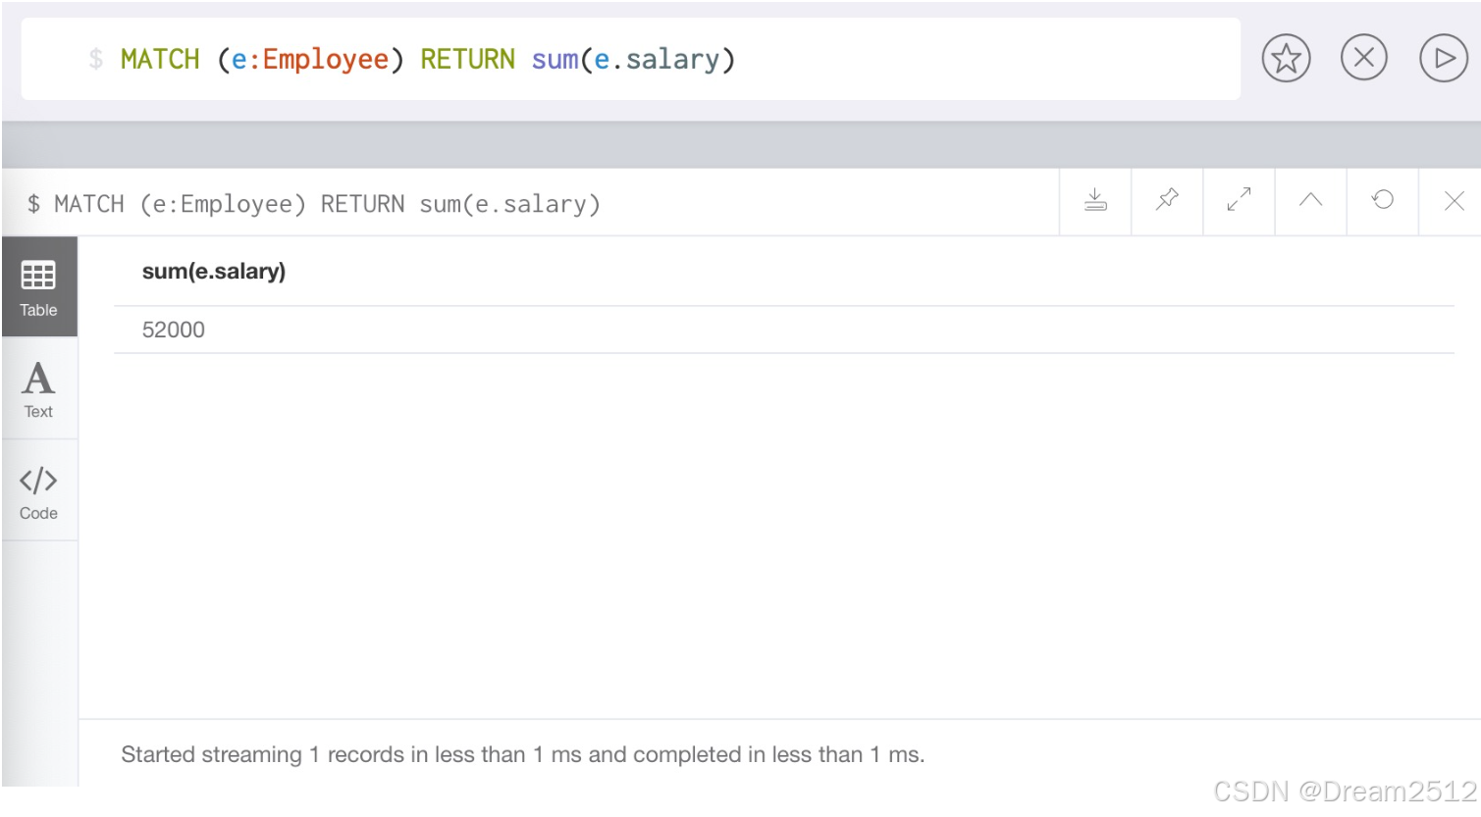1481x817 pixels.
Task: Rerun the query with refresh icon
Action: click(1383, 201)
